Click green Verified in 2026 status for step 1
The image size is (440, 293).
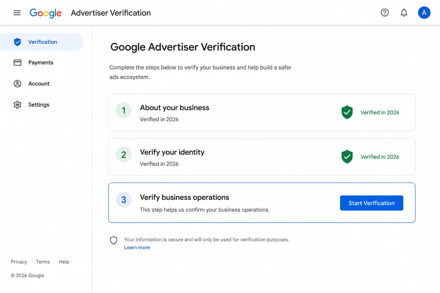[x=380, y=112]
